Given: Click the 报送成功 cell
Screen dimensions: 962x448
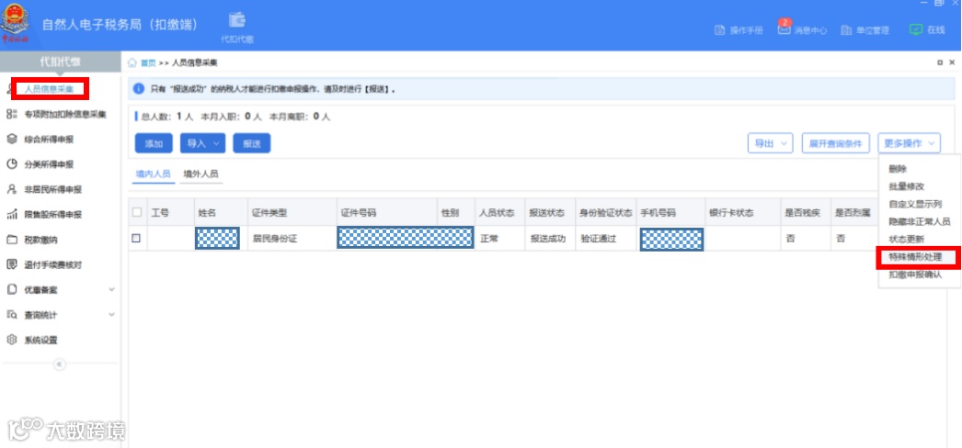Looking at the screenshot, I should (548, 239).
